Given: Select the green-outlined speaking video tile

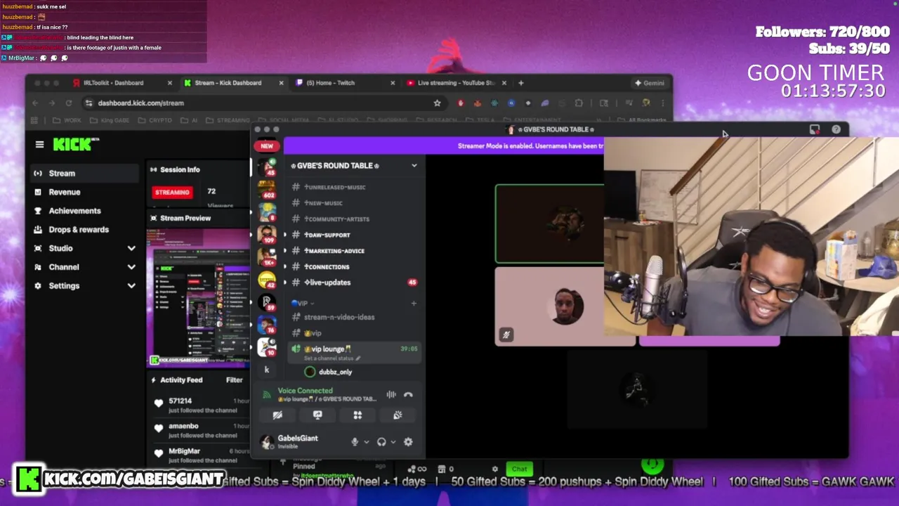Looking at the screenshot, I should (550, 223).
